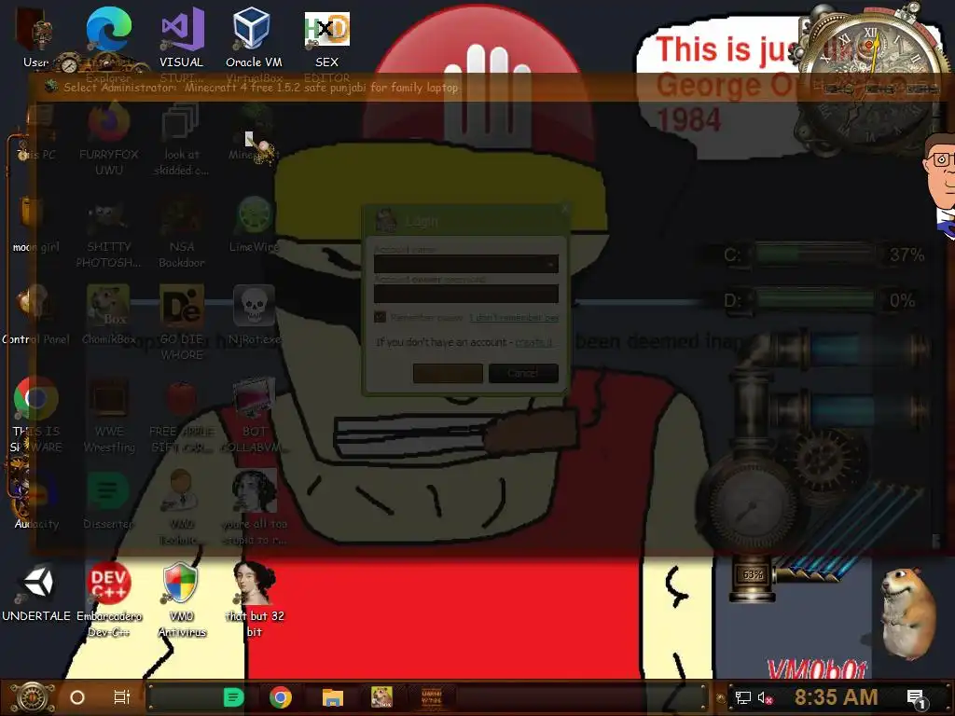Select the NSA Backdoor desktop icon
The image size is (955, 716).
click(x=182, y=231)
